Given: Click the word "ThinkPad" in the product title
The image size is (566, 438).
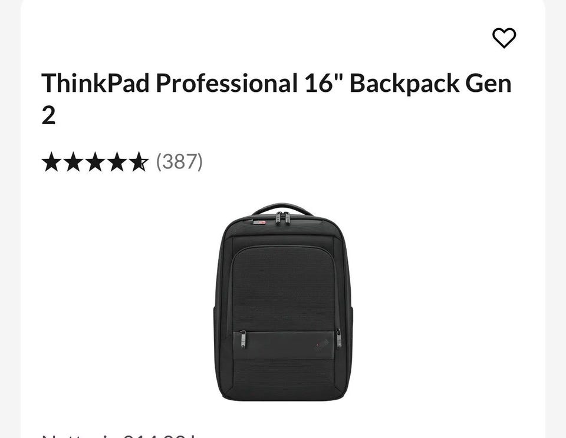Looking at the screenshot, I should click(x=96, y=83).
